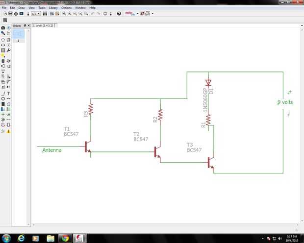Expand the LTC dropdown arrow
The height and width of the screenshot is (243, 304).
coord(152,14)
